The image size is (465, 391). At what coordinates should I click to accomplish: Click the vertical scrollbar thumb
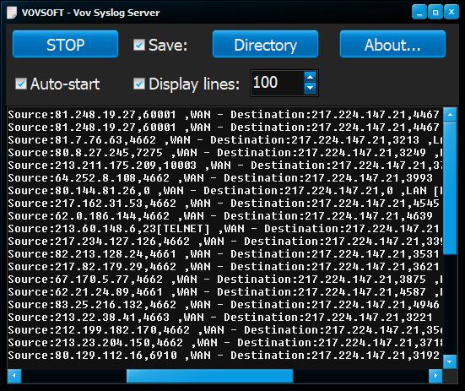tap(450, 187)
